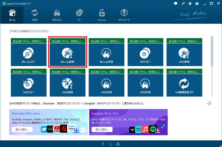Open the Cinavia tab
Viewport: 222px width, 147px height.
(x=102, y=15)
